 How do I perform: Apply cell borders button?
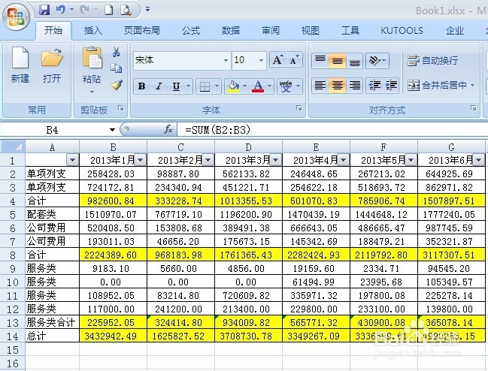click(205, 86)
